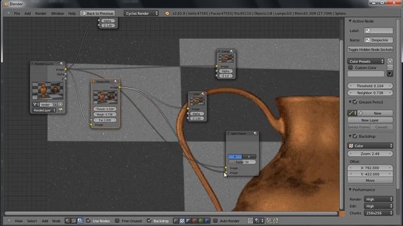
Task: Click the copy nodes icon in the header
Action: pyautogui.click(x=269, y=220)
